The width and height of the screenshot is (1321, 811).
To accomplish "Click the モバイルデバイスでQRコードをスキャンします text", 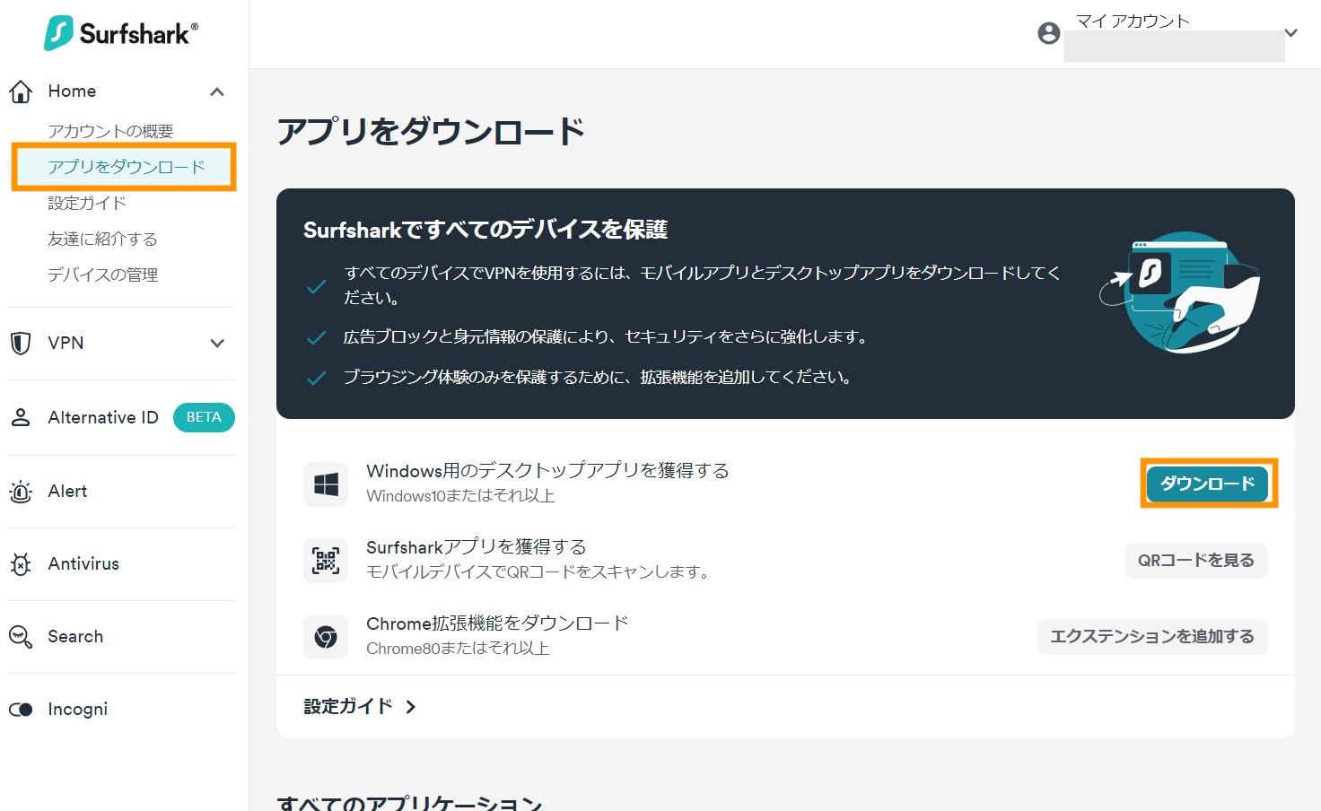I will click(539, 572).
